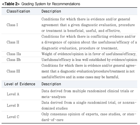Screen dimensions: 140x125
Task: Click the Class IIb row label
Action: click(x=14, y=60)
